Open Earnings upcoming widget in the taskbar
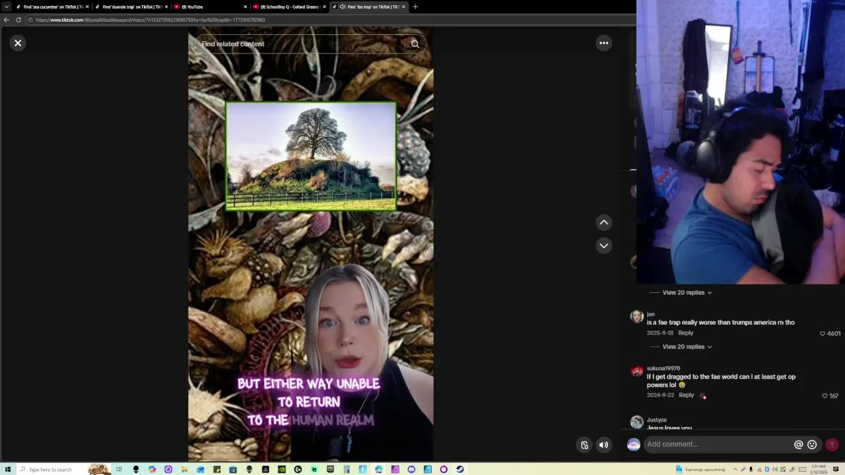The width and height of the screenshot is (845, 475). (x=700, y=469)
